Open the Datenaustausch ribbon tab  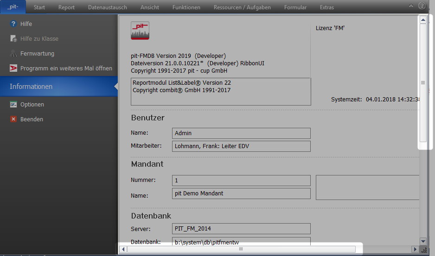(108, 7)
